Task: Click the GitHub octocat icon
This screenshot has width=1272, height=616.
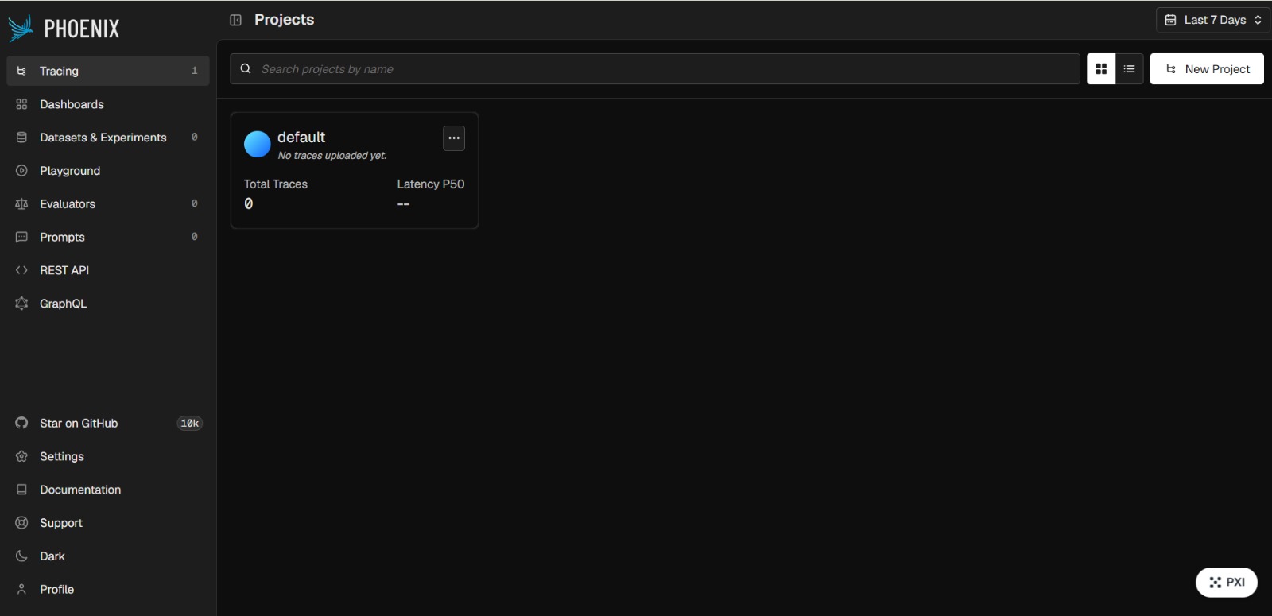Action: (x=21, y=423)
